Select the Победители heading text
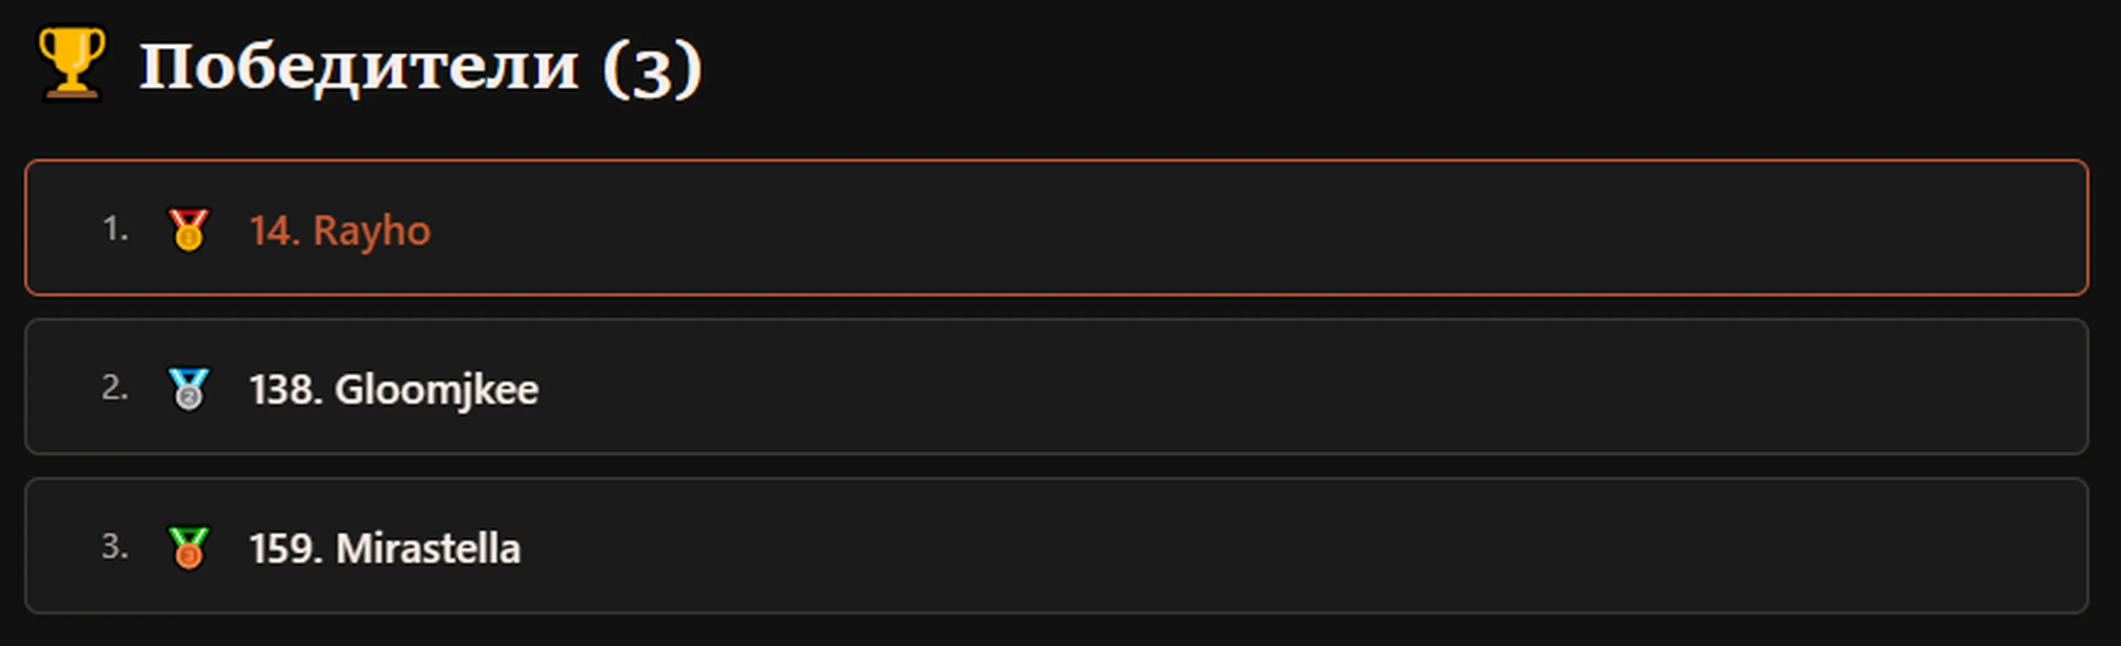Screen dimensions: 2121x646 click(359, 66)
